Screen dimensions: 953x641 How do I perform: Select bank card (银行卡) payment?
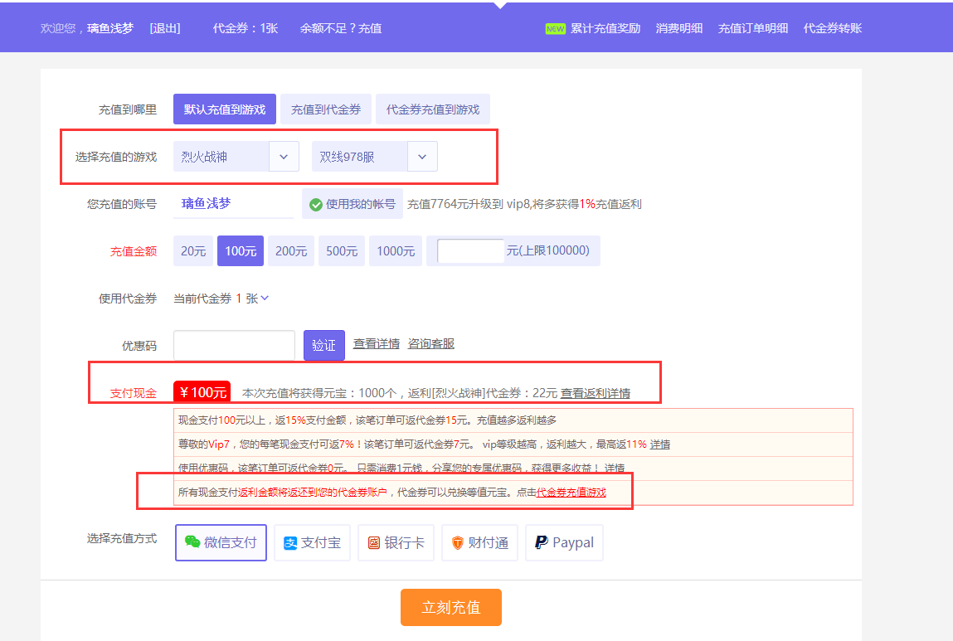pyautogui.click(x=396, y=542)
